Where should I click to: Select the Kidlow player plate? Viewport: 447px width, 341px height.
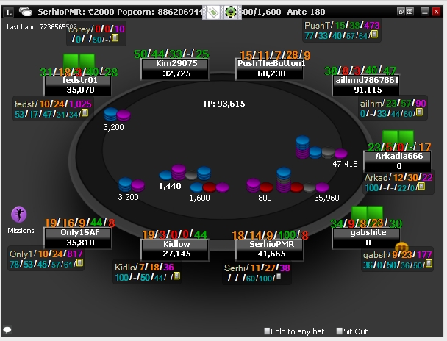175,249
